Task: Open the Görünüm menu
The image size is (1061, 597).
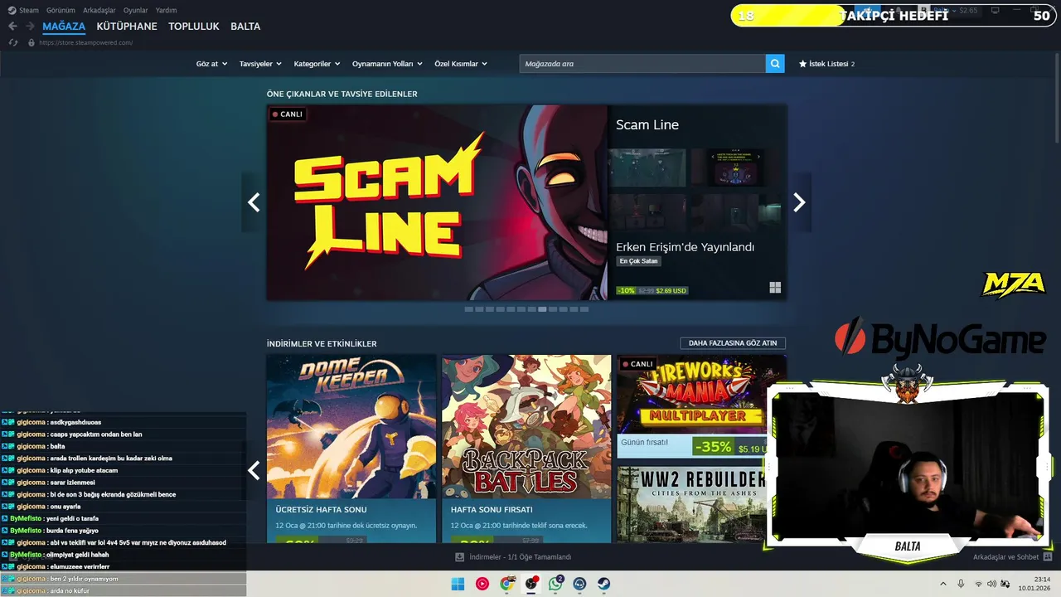Action: pyautogui.click(x=61, y=10)
